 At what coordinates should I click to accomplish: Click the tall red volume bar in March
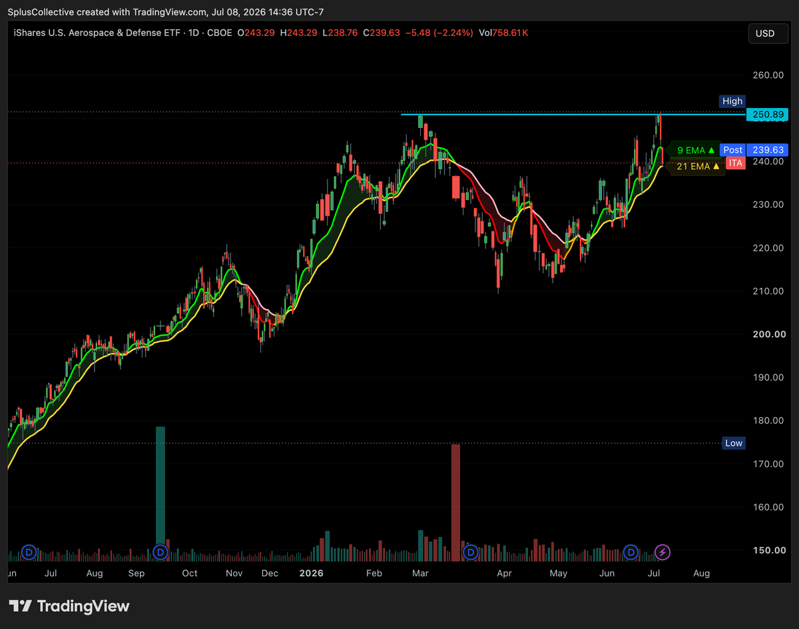(455, 502)
